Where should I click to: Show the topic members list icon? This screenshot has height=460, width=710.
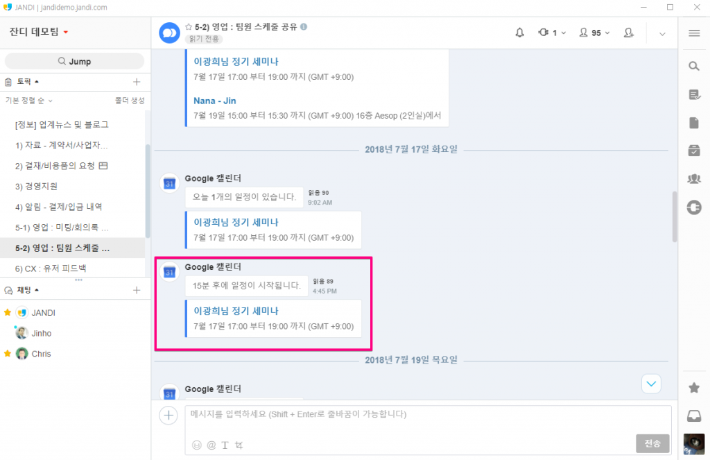tap(584, 33)
